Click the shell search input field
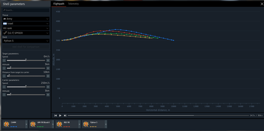The height and width of the screenshot is (131, 264). point(26,10)
